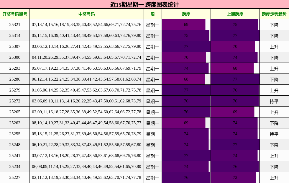Click the 中奖号码 column header
Screen dimensions: 289x183
tap(86, 13)
